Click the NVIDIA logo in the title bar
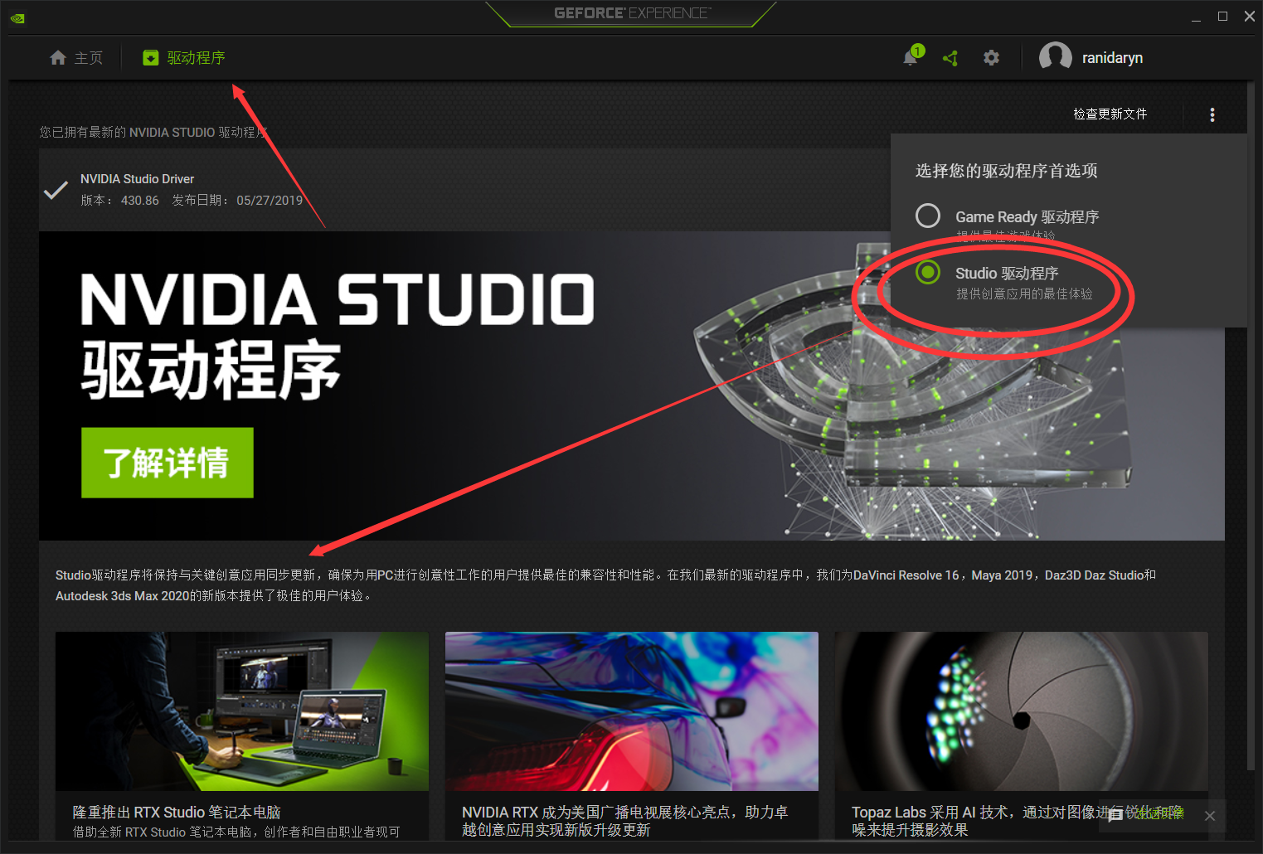The width and height of the screenshot is (1263, 854). (x=17, y=17)
